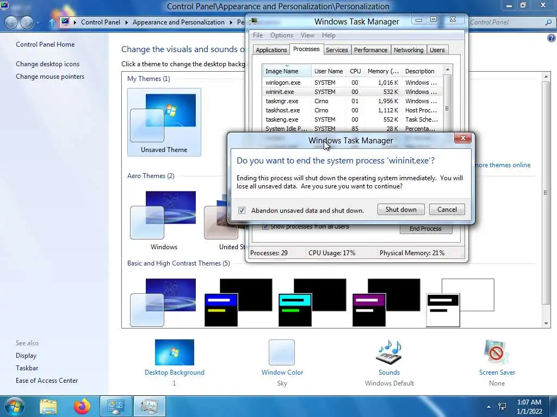Click themes list scroll up arrow
Screen dimensions: 557x417
546,76
